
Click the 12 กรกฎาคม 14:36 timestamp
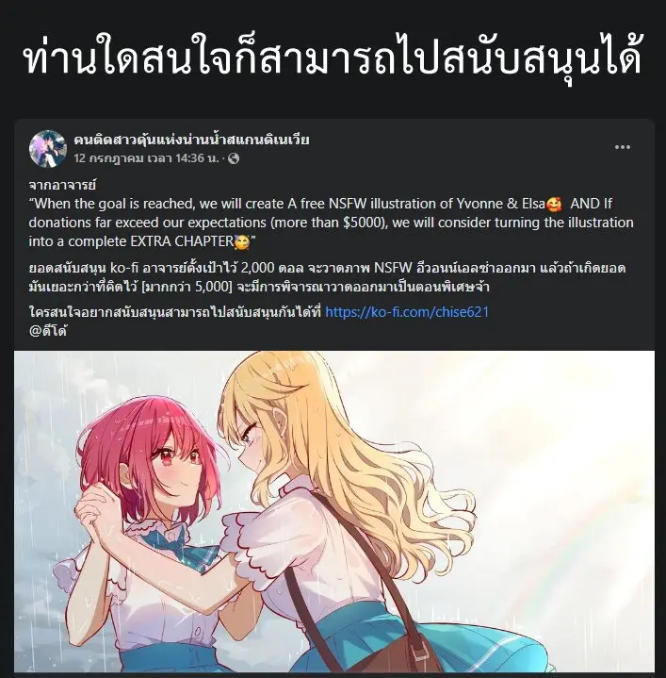click(x=146, y=158)
